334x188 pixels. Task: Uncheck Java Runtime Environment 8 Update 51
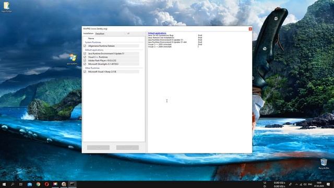click(85, 53)
